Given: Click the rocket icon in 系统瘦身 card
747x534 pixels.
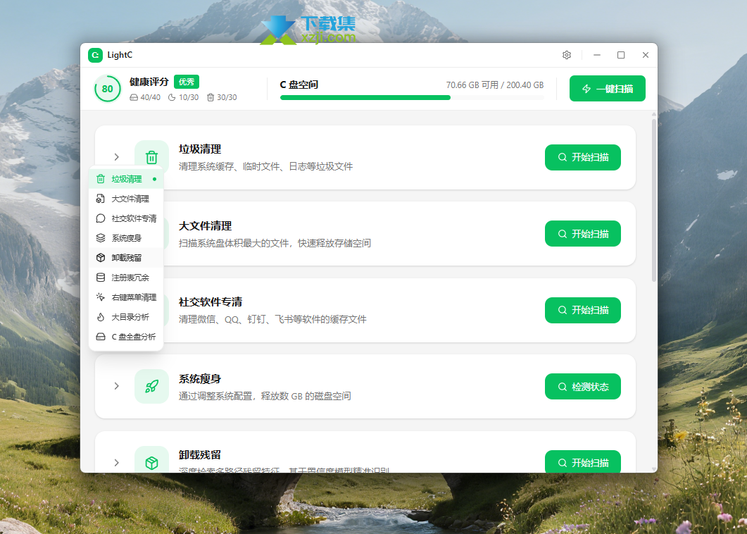Looking at the screenshot, I should 151,386.
